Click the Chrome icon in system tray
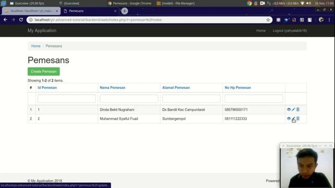This screenshot has width=335, height=188. point(249,3)
